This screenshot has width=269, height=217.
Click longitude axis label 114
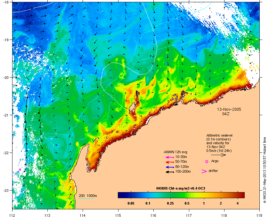point(83,215)
